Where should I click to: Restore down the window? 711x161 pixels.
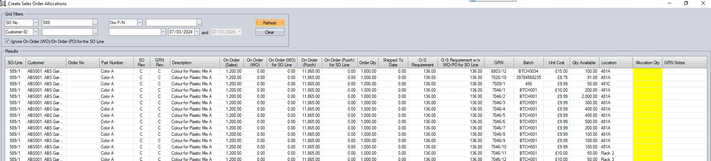click(686, 3)
